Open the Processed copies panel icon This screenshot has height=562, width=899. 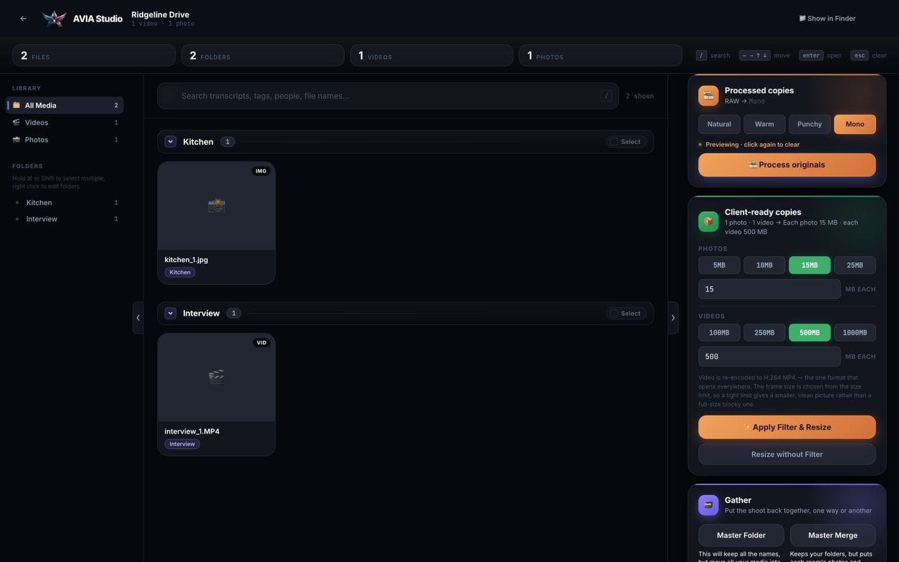pos(708,96)
